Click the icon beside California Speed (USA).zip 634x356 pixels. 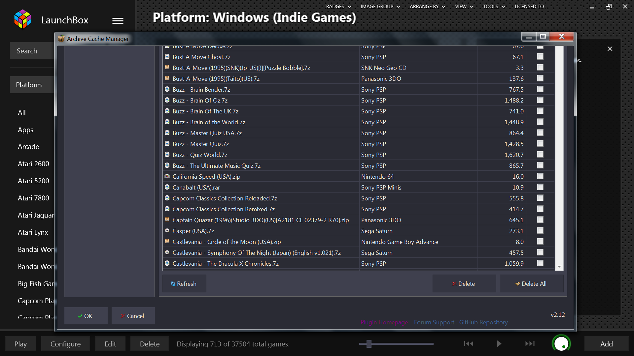coord(167,176)
